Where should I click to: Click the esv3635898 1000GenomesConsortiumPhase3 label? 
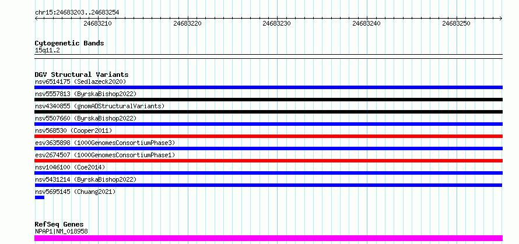105,143
